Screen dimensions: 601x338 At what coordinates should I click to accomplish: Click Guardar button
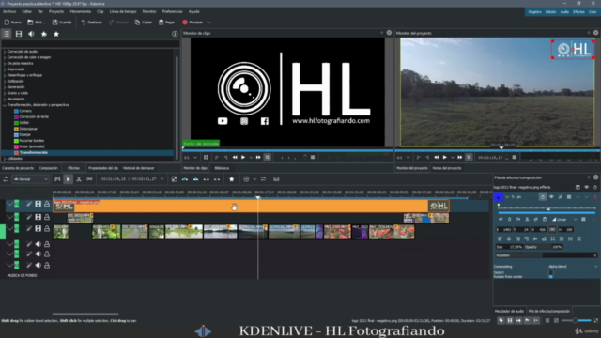(x=62, y=23)
